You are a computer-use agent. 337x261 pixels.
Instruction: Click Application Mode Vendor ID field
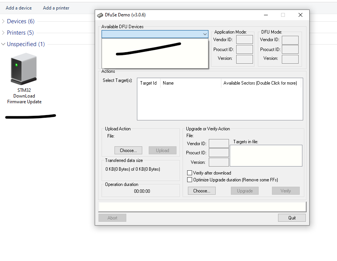244,40
